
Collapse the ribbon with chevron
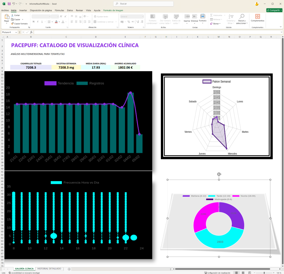pyautogui.click(x=281, y=27)
